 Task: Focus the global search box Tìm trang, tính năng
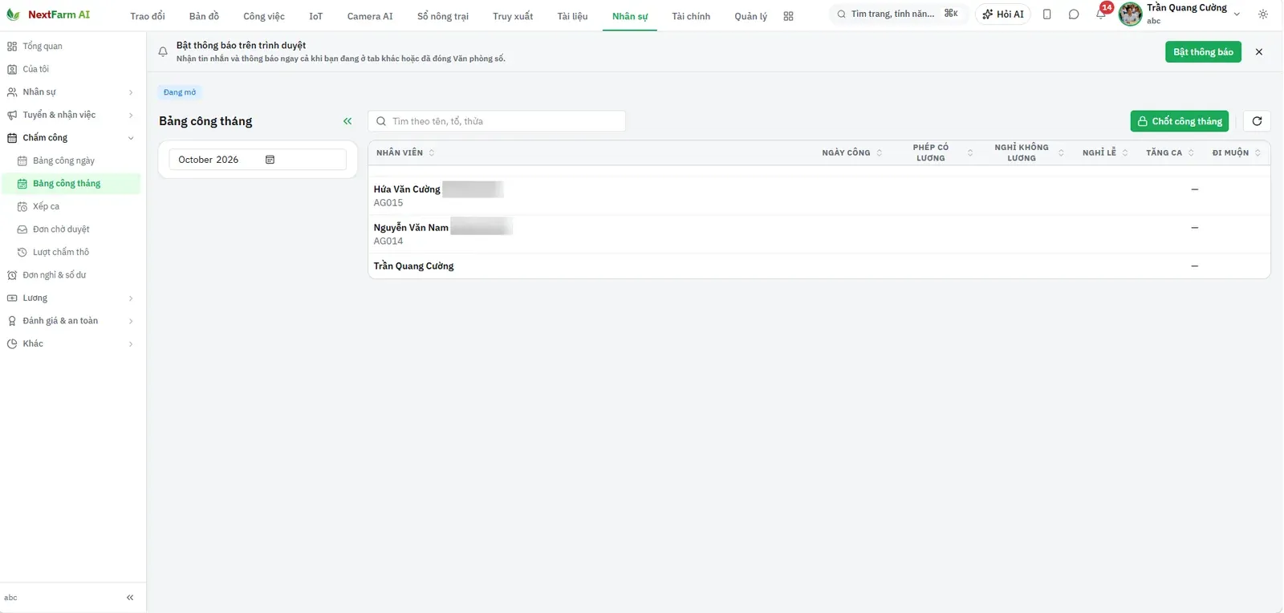coord(898,14)
